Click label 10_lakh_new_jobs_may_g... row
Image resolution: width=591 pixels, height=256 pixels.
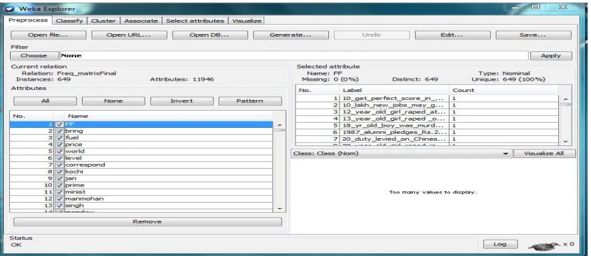(x=427, y=105)
